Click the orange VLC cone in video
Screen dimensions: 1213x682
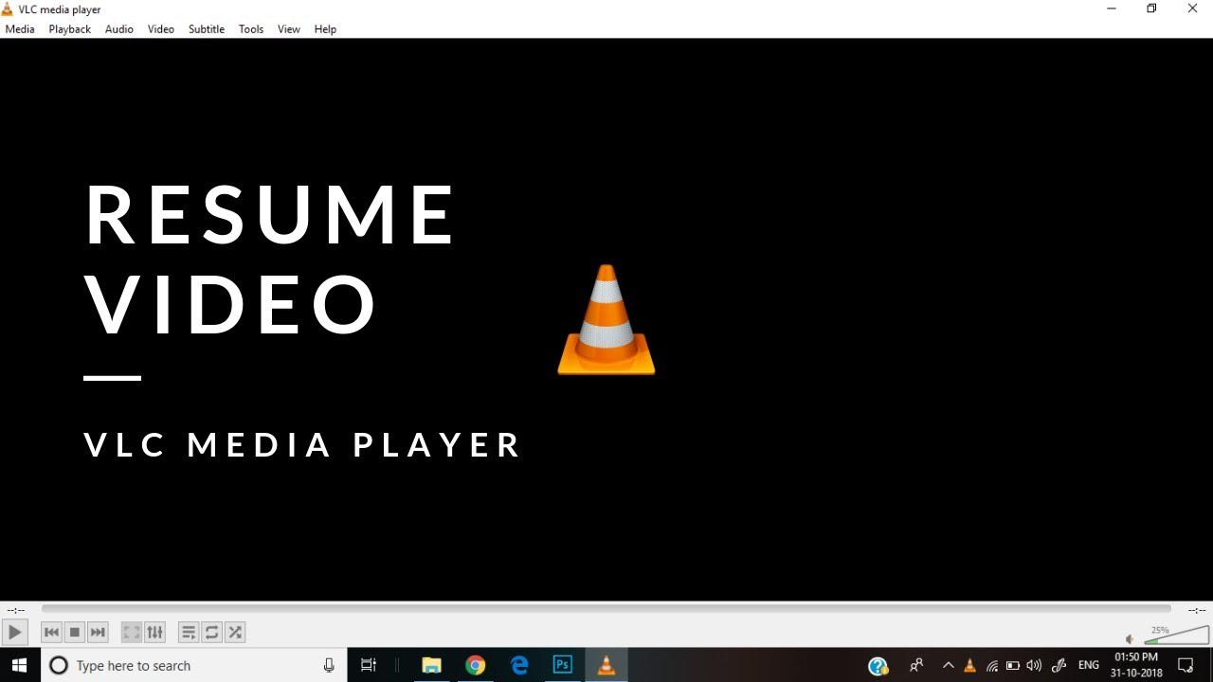[x=606, y=319]
